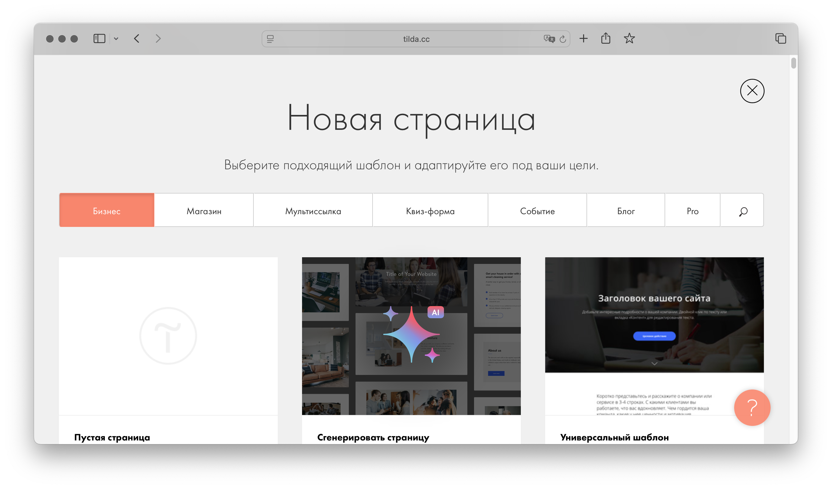
Task: Toggle the Safari sidebar
Action: point(99,39)
